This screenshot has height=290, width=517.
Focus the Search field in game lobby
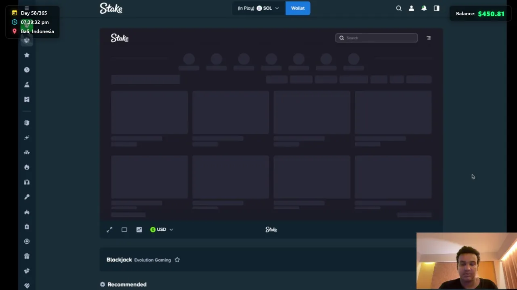pyautogui.click(x=376, y=38)
